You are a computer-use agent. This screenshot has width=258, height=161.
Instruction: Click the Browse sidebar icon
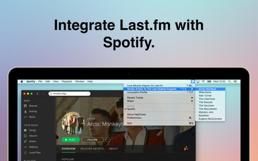pos(25,106)
